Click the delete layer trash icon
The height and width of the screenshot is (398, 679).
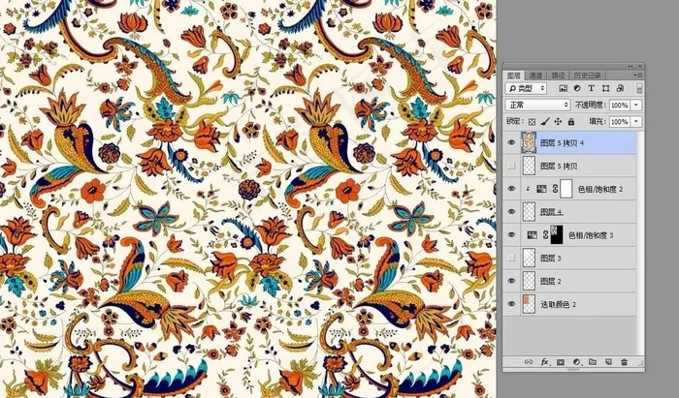(x=624, y=361)
